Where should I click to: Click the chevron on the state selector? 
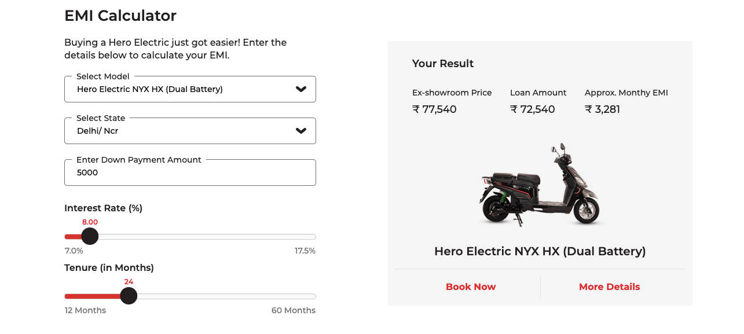(301, 131)
